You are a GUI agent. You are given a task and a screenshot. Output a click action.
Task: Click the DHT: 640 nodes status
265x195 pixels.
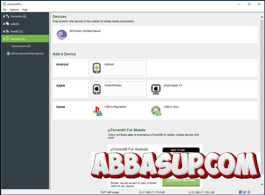point(110,192)
